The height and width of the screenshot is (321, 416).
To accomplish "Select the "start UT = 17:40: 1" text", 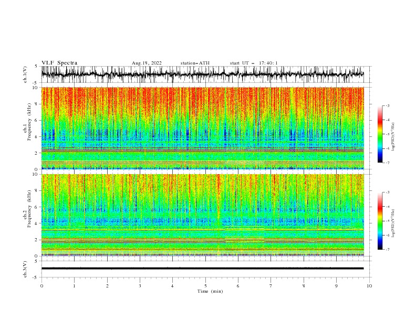I will [x=254, y=63].
